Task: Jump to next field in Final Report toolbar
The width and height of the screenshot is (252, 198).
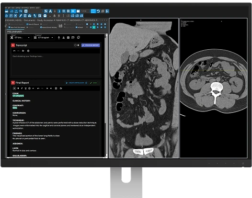Action: coord(51,88)
